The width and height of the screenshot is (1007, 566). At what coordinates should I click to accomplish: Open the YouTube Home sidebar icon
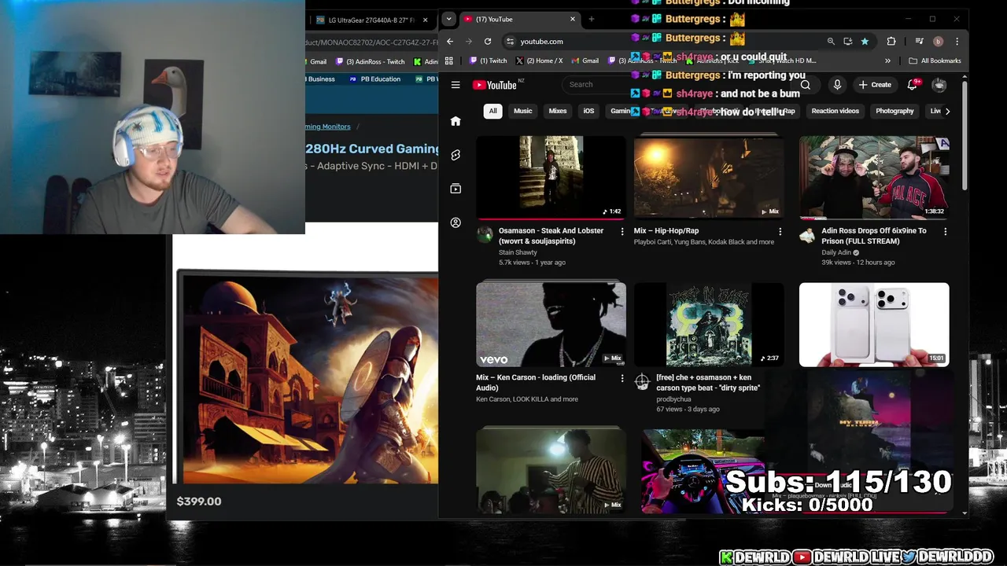click(456, 121)
